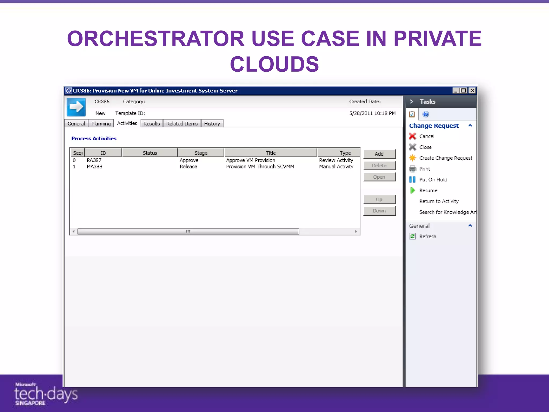Click the Status column header

(150, 153)
